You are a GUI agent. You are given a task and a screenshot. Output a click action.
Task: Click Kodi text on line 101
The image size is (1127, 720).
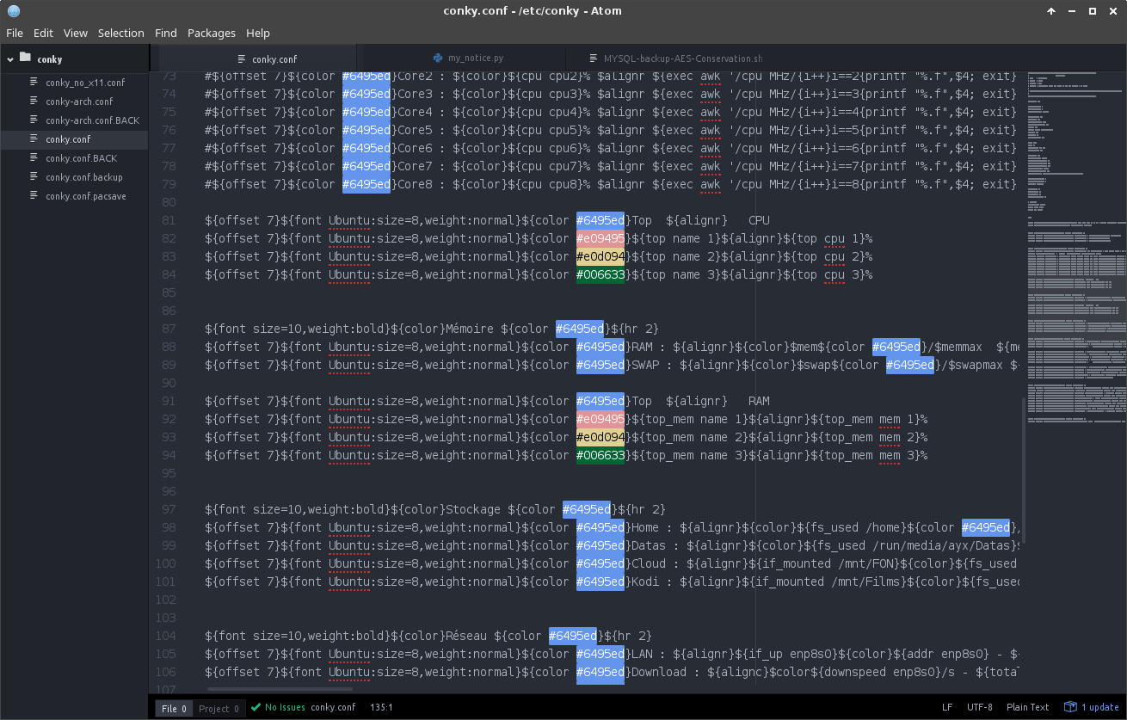pos(645,582)
